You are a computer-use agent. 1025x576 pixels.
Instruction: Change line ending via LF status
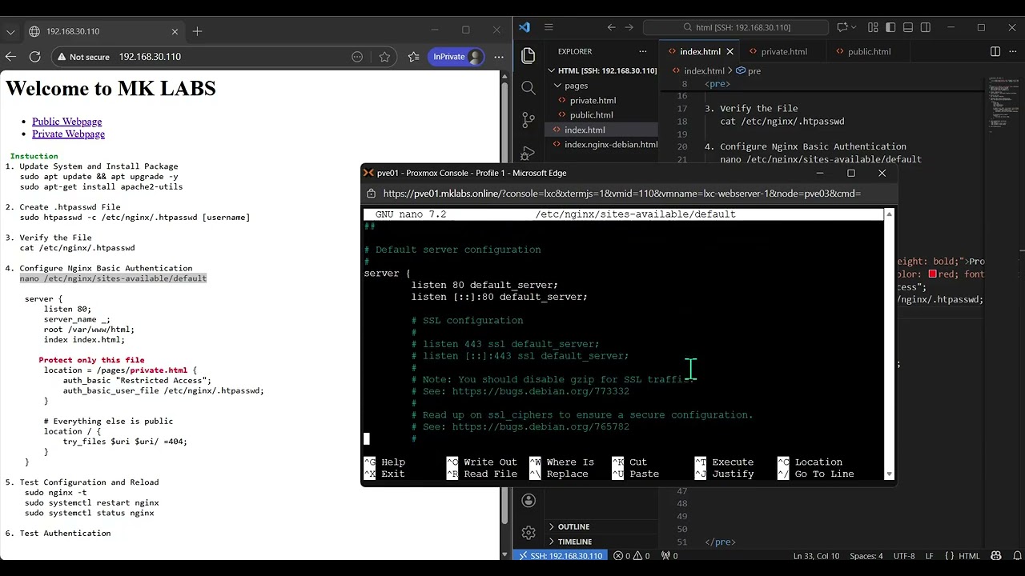pyautogui.click(x=930, y=556)
